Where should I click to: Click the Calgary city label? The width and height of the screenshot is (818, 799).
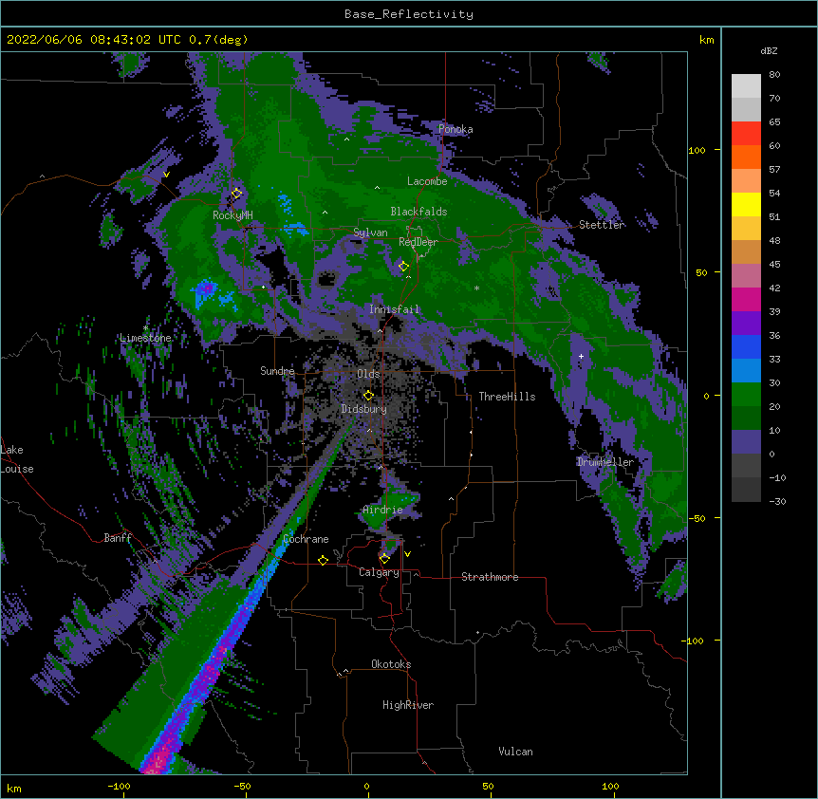[x=379, y=572]
